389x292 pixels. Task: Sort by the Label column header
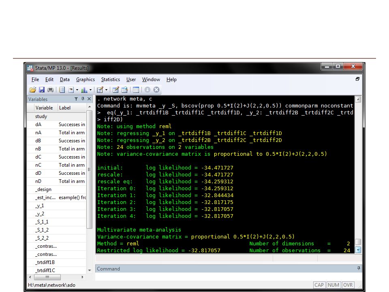click(72, 108)
